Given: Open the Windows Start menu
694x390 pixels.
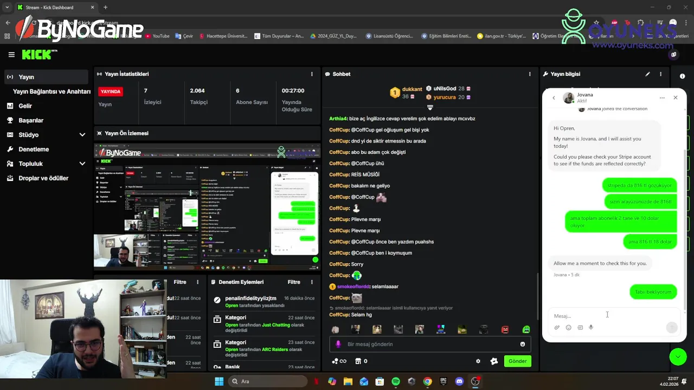Looking at the screenshot, I should click(x=219, y=381).
